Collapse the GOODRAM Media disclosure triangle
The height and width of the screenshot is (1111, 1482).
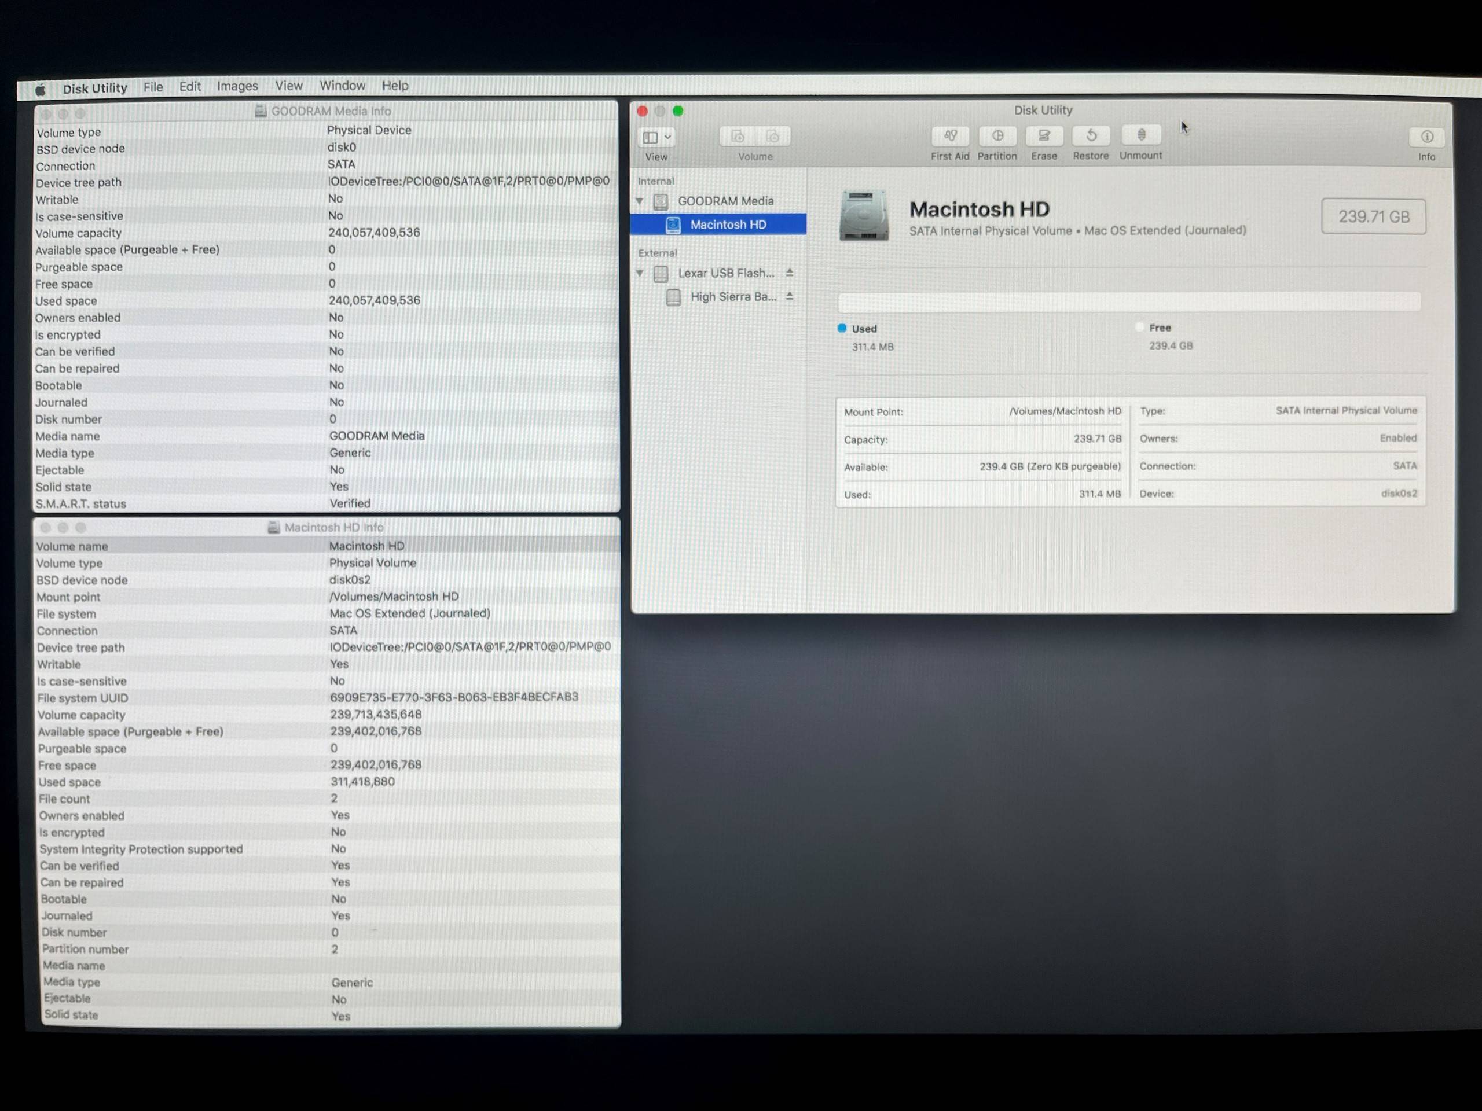click(640, 201)
